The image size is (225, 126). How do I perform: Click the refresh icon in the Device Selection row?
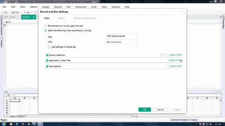click(x=162, y=55)
